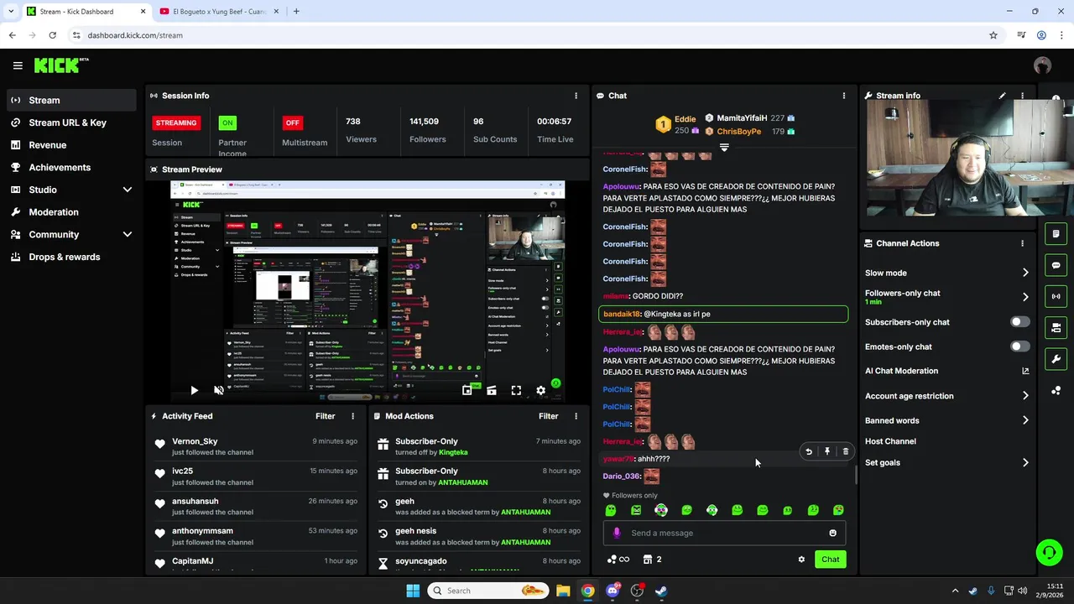1074x604 pixels.
Task: Open the shop icon showing 2
Action: pos(652,560)
